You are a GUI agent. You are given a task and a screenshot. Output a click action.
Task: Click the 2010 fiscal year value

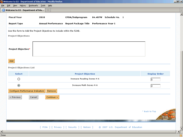[42, 17]
